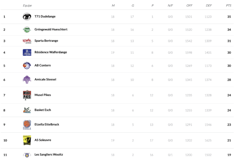Click the AB Contern team logo
Image resolution: width=236 pixels, height=165 pixels.
pyautogui.click(x=27, y=65)
